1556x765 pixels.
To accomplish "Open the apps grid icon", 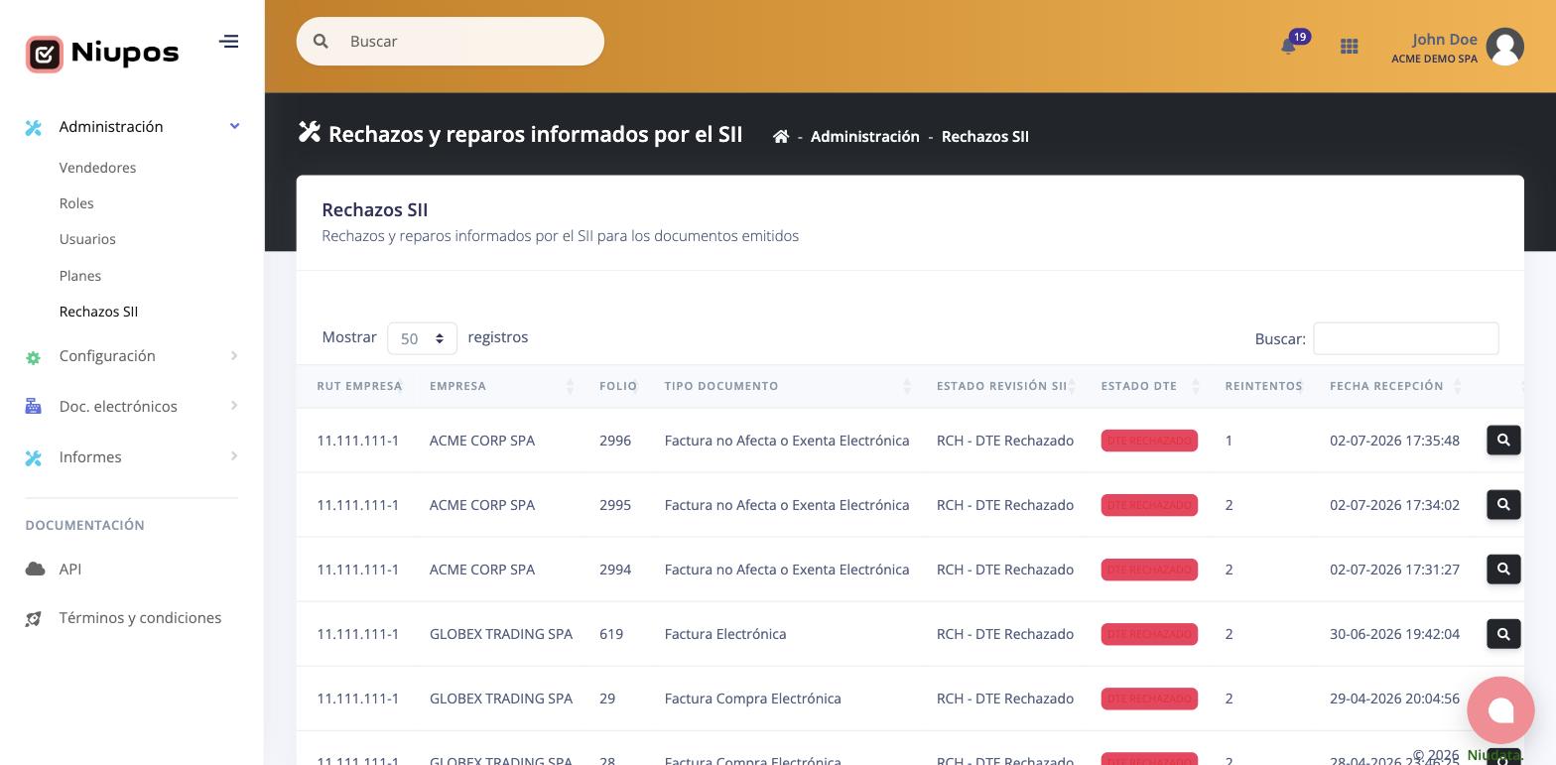I will tap(1349, 46).
